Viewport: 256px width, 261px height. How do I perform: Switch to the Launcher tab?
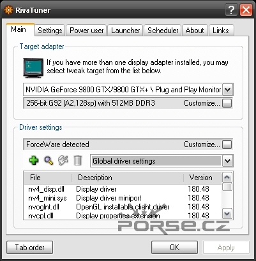pos(126,31)
